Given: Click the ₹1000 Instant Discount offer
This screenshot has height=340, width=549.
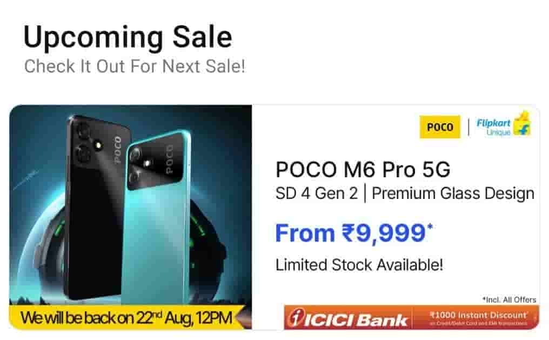Looking at the screenshot, I should (x=478, y=318).
